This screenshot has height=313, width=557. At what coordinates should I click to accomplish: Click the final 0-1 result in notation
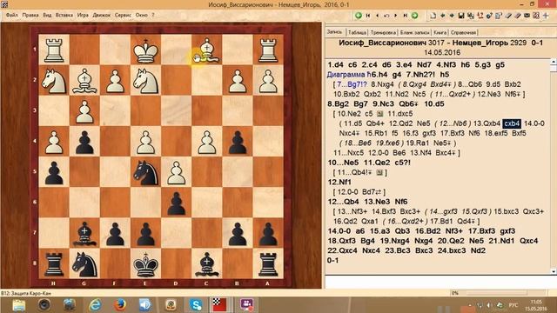coord(332,260)
